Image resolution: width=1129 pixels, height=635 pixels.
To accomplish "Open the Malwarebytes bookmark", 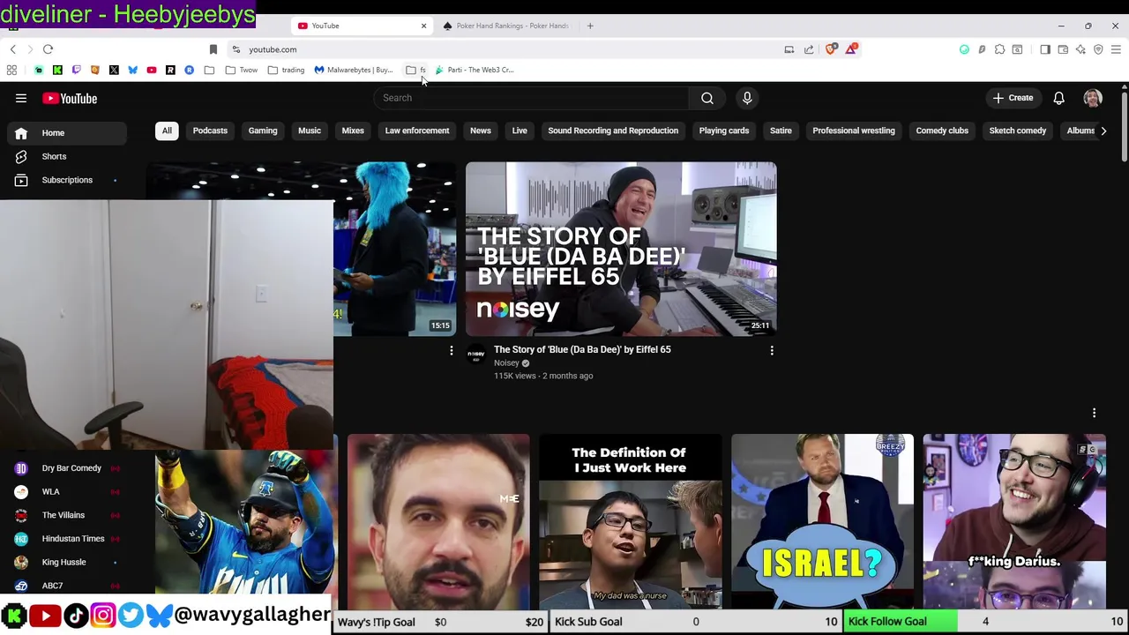I will tap(354, 70).
